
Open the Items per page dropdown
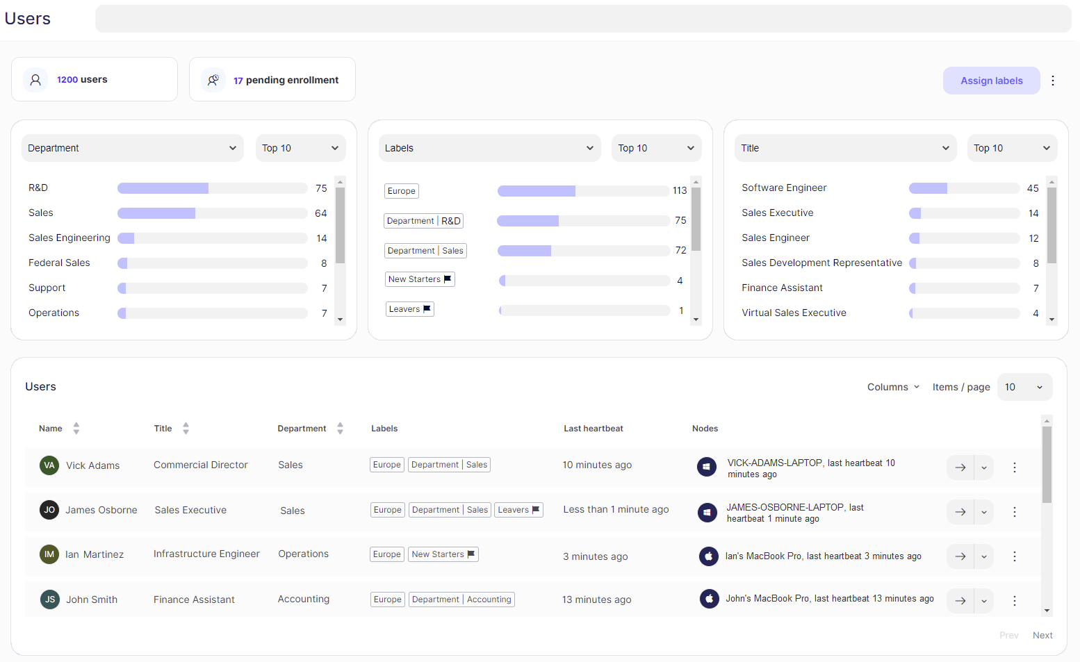tap(1024, 387)
